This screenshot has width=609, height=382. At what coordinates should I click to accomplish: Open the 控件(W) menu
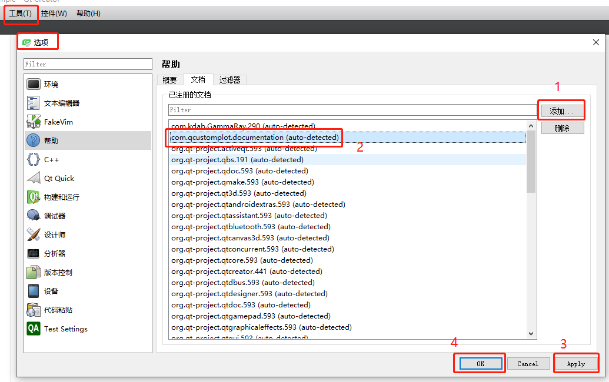tap(54, 13)
